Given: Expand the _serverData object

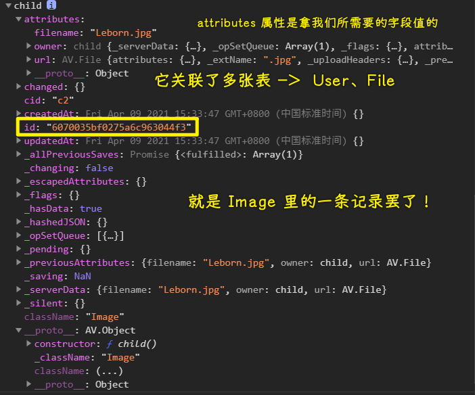Looking at the screenshot, I should [x=19, y=289].
